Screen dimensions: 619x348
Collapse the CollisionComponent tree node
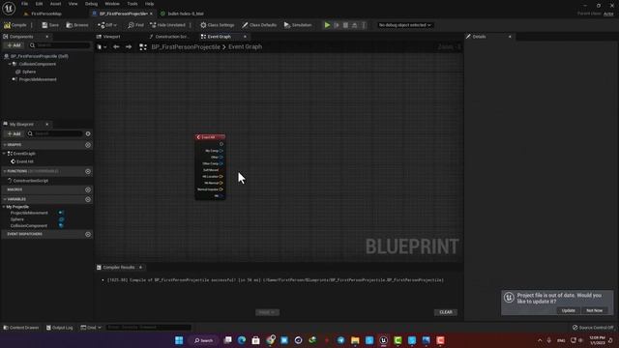tap(10, 64)
